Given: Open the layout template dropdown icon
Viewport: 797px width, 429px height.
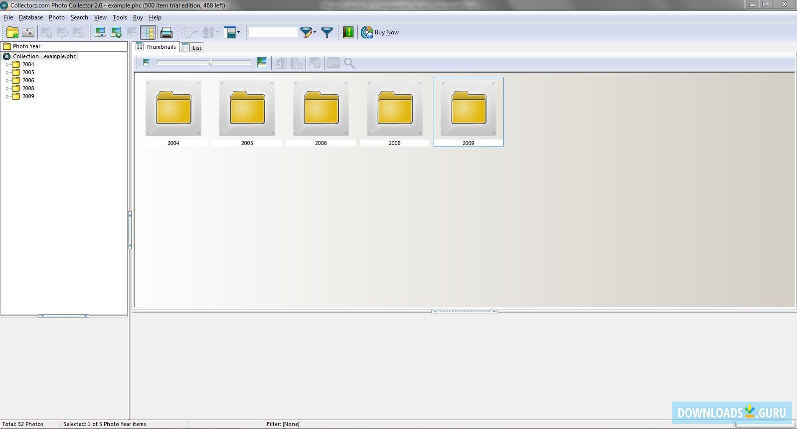Looking at the screenshot, I should pyautogui.click(x=232, y=33).
